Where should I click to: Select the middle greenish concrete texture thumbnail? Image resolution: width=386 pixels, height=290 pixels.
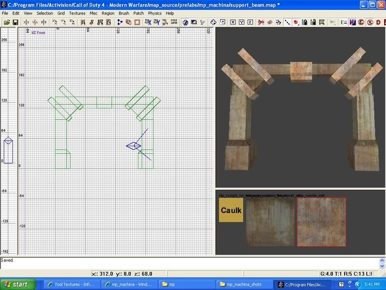click(x=270, y=222)
